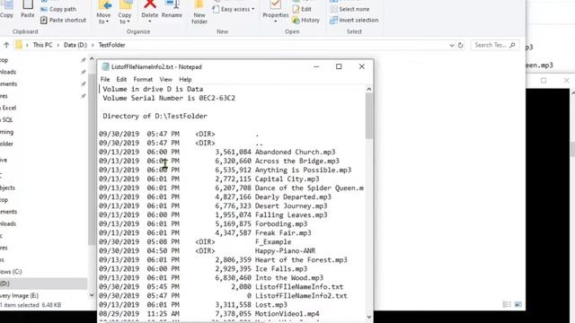Click Data (D:) in the address bar
The height and width of the screenshot is (323, 575).
(75, 45)
